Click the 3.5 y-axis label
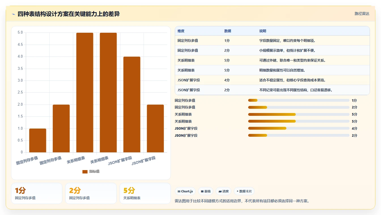Screen dimensions: 381x215 click(20, 69)
